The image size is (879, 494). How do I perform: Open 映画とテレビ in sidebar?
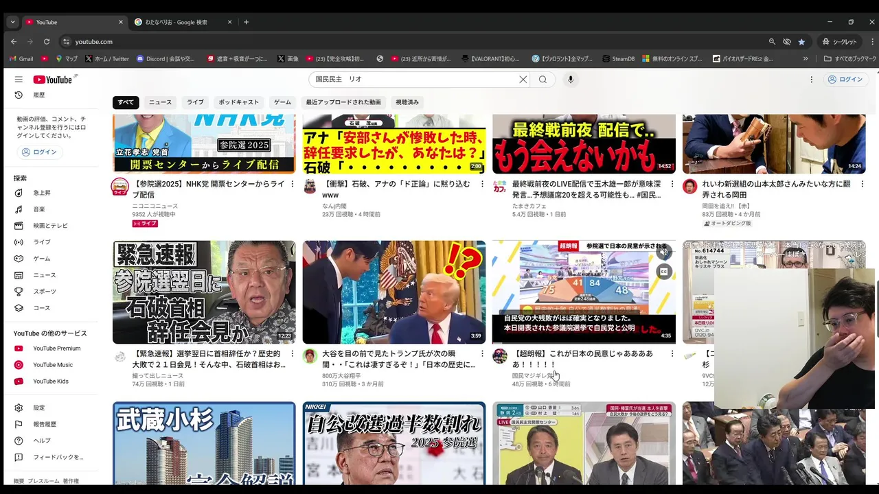(x=49, y=226)
